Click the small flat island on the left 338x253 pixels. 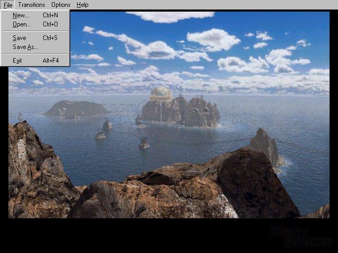[x=76, y=109]
